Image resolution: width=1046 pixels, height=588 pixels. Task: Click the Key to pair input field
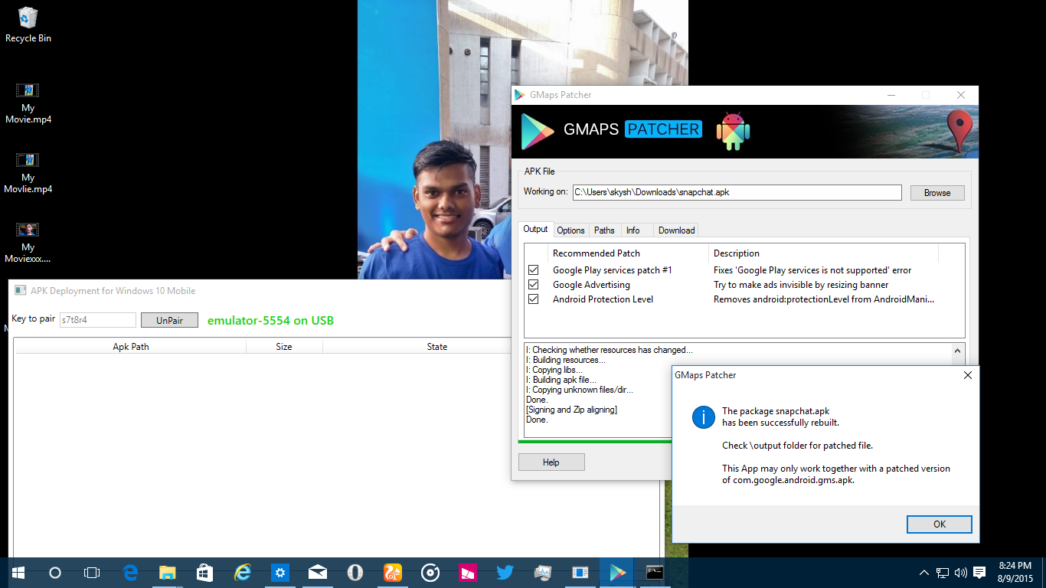coord(98,320)
